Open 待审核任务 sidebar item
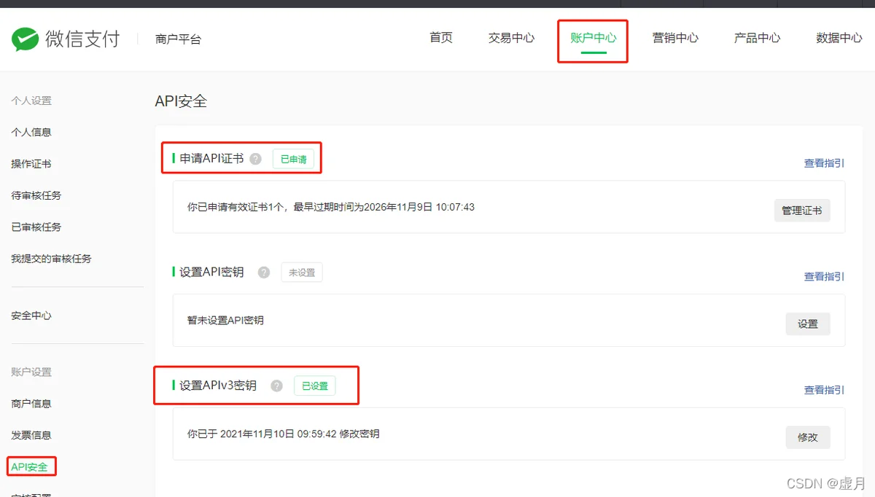Image resolution: width=875 pixels, height=497 pixels. (36, 195)
